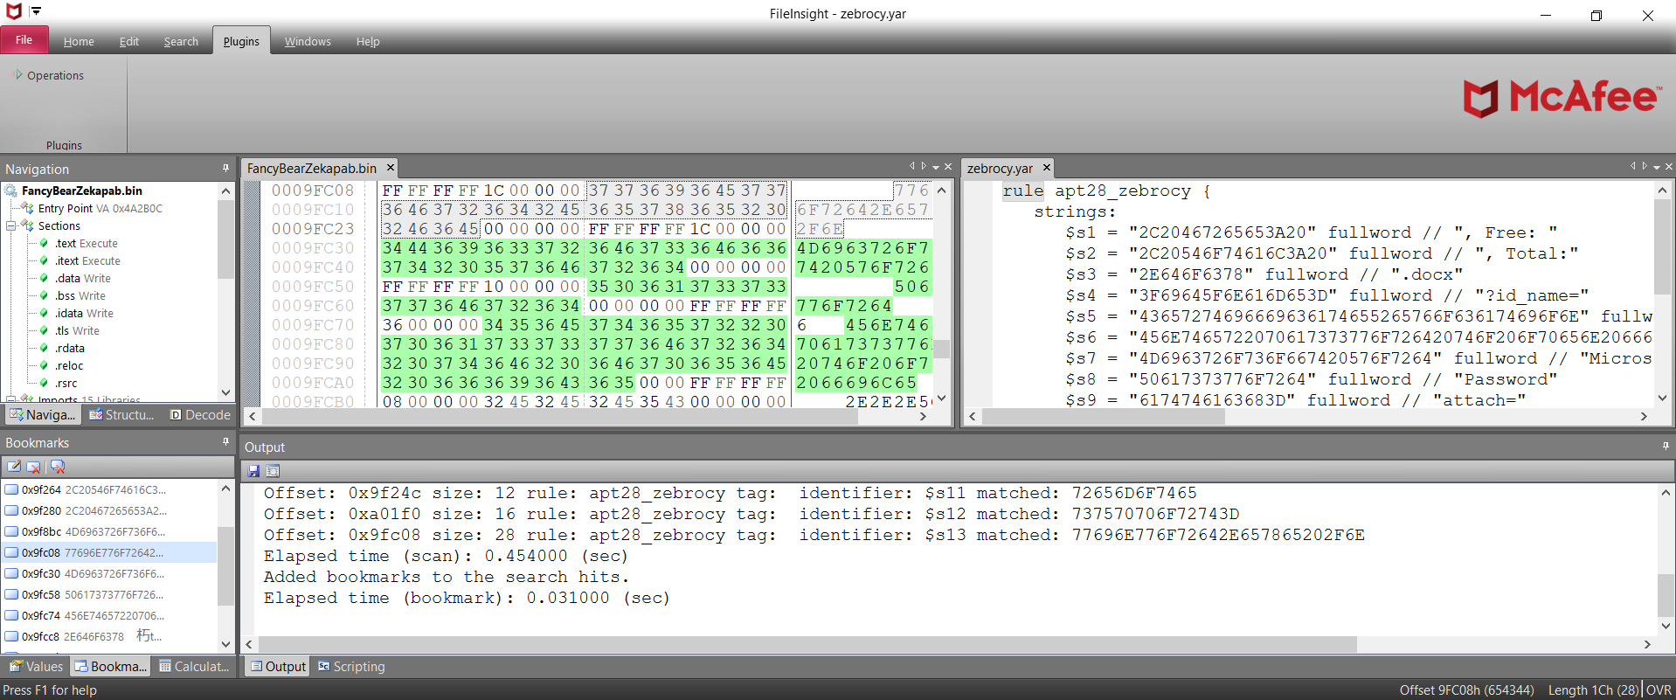Toggle the OVR overwrite mode indicator
This screenshot has height=700, width=1676.
[x=1659, y=690]
